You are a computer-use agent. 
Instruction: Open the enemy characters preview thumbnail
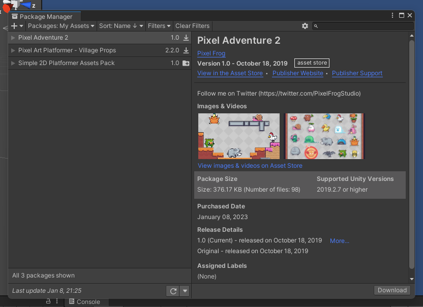tap(324, 136)
